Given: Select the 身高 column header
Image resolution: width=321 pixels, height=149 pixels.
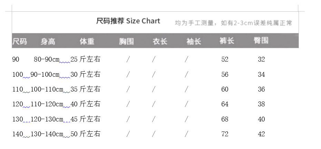Looking at the screenshot, I should (48, 42).
